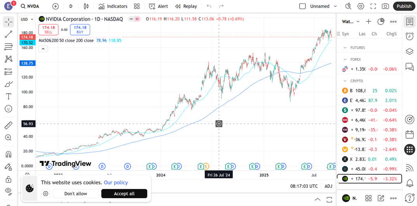Open the indicator templates grid
Screen dimensions: 417x206
click(x=137, y=6)
